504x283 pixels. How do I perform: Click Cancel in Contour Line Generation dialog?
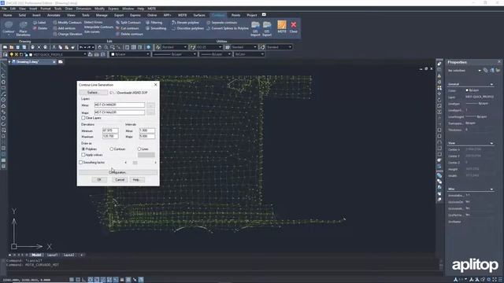pos(120,180)
